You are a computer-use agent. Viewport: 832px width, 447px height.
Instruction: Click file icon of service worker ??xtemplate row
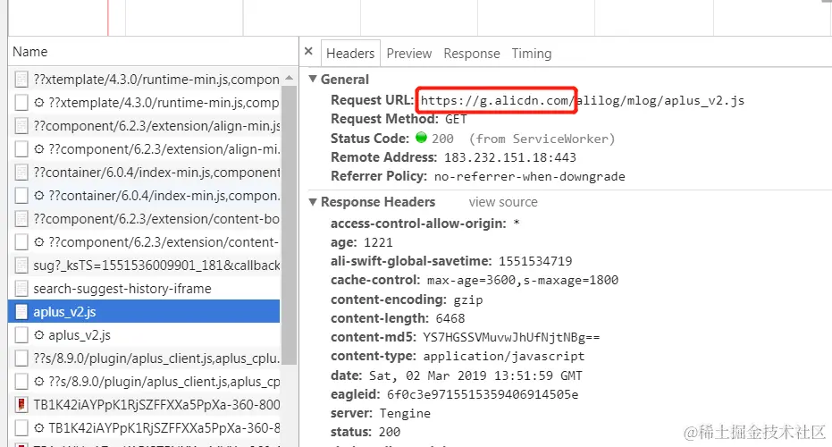(21, 103)
